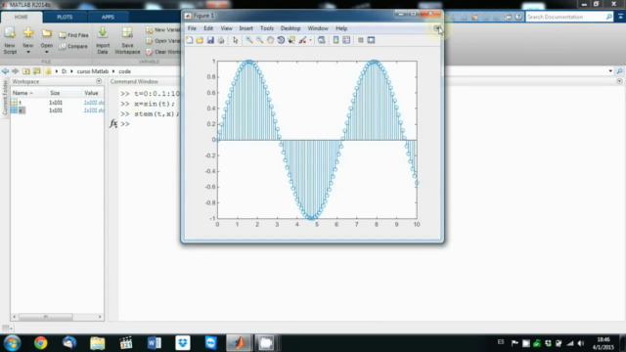Click the Import Data button

click(103, 40)
